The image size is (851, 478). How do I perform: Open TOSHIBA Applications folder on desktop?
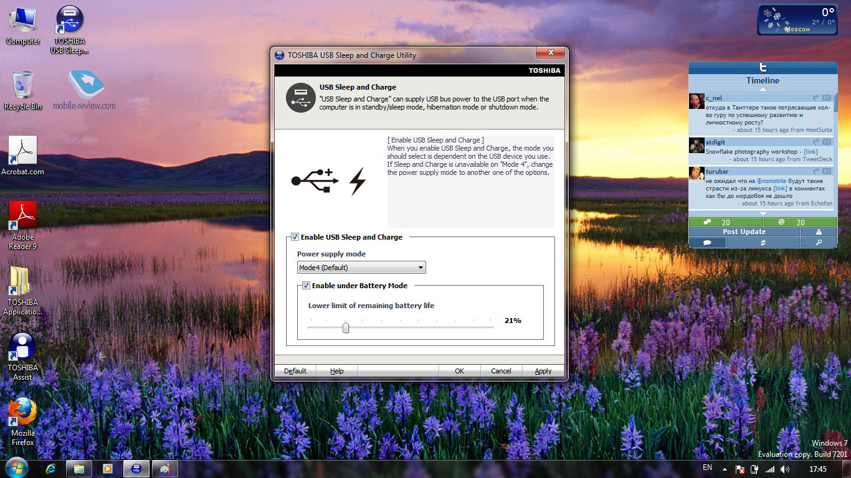[22, 291]
